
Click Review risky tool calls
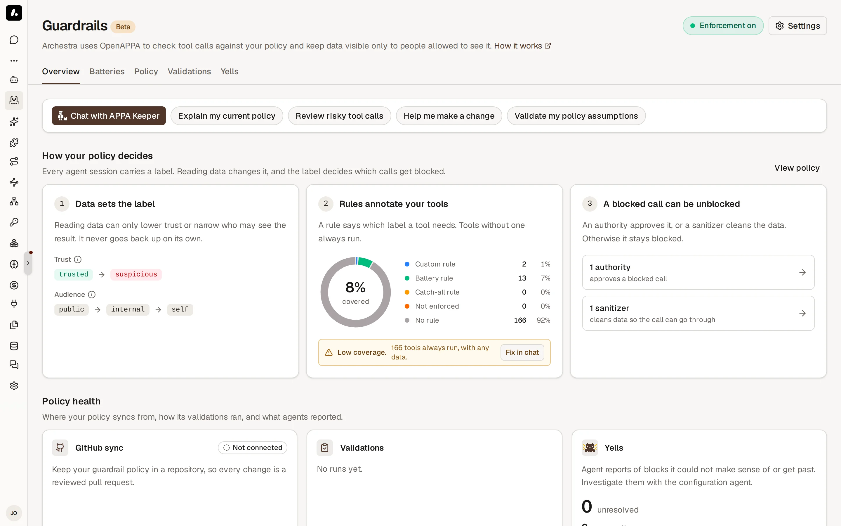coord(339,116)
